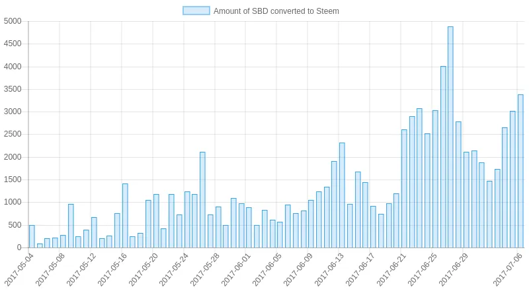
Task: Click the x-axis date 2017-05-04
Action: [19, 270]
